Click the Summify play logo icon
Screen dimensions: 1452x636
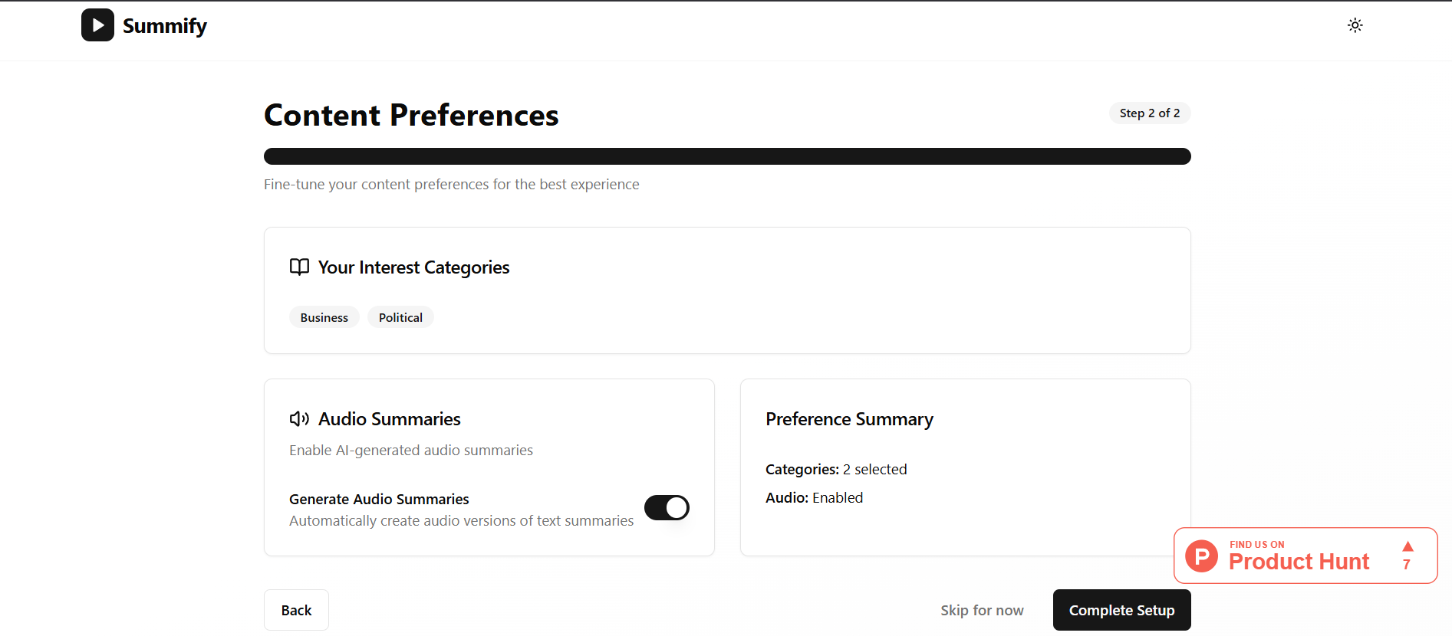(97, 25)
